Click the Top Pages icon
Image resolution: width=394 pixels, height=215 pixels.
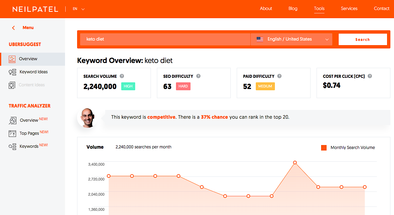(12, 134)
